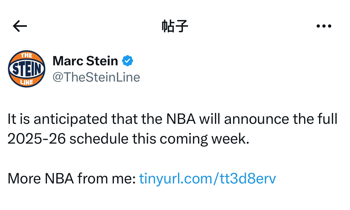Select the 'It is anticipated' first line
Image resolution: width=350 pixels, height=210 pixels.
[x=173, y=119]
